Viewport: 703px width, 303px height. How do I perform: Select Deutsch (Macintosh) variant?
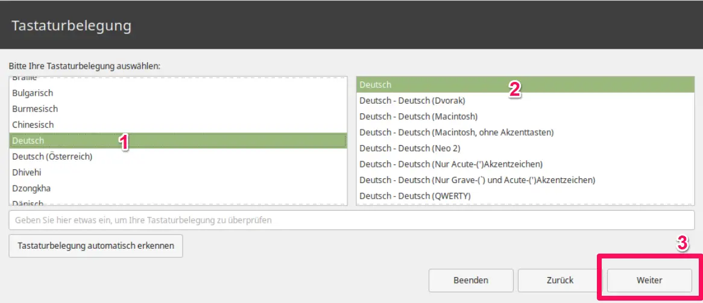pyautogui.click(x=418, y=116)
